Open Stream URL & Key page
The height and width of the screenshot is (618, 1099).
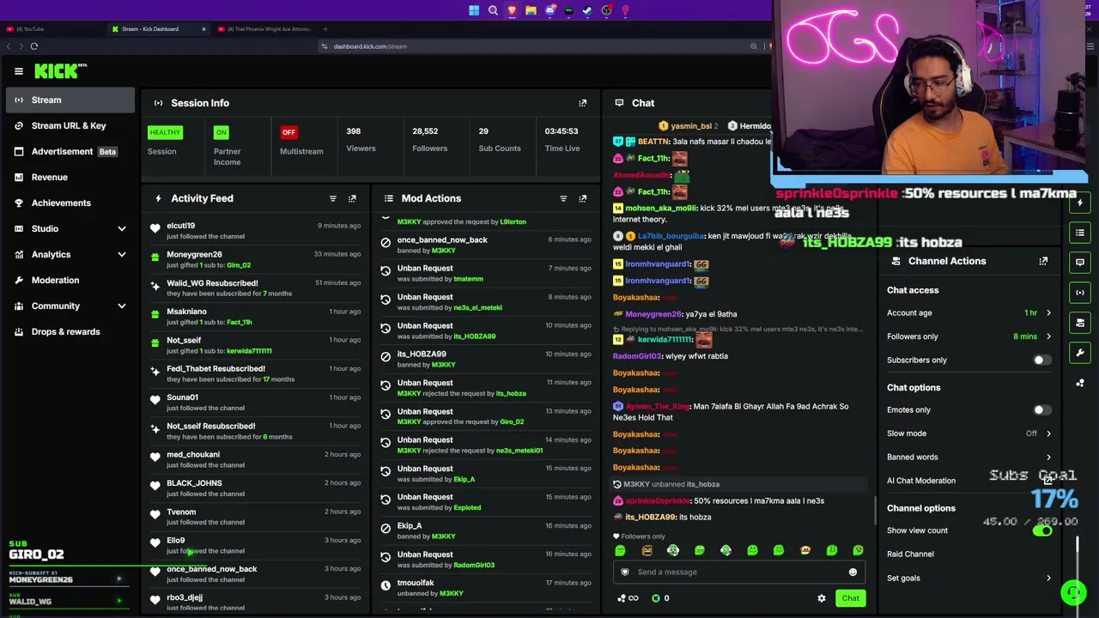point(70,125)
